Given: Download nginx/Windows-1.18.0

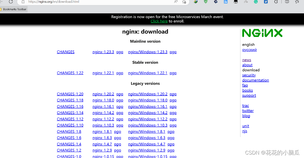Looking at the screenshot, I should pyautogui.click(x=148, y=100).
